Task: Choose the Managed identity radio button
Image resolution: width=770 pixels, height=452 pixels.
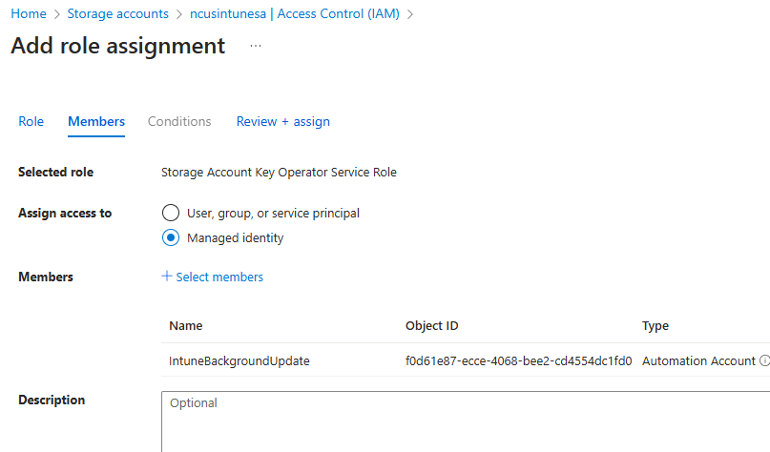Action: click(x=171, y=237)
